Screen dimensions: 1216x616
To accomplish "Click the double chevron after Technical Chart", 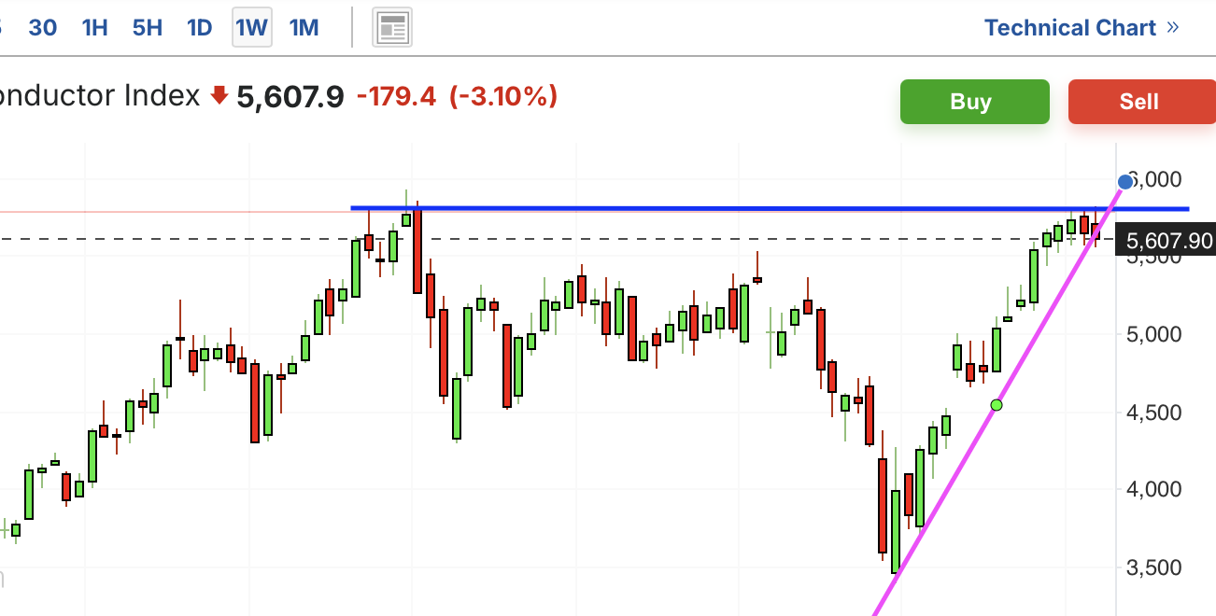I will click(1173, 28).
